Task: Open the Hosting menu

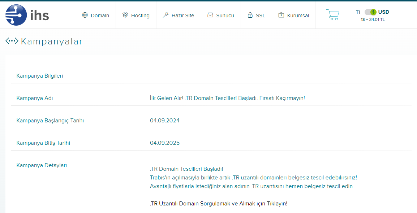Action: click(140, 16)
